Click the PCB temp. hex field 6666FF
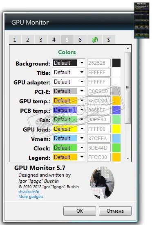 pos(99,110)
